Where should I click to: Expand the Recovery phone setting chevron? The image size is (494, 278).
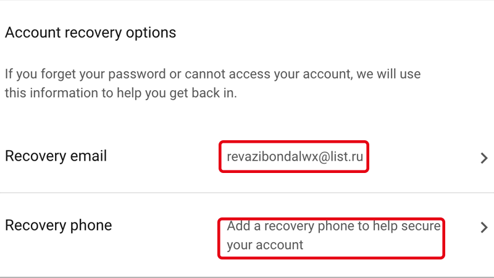tap(484, 227)
